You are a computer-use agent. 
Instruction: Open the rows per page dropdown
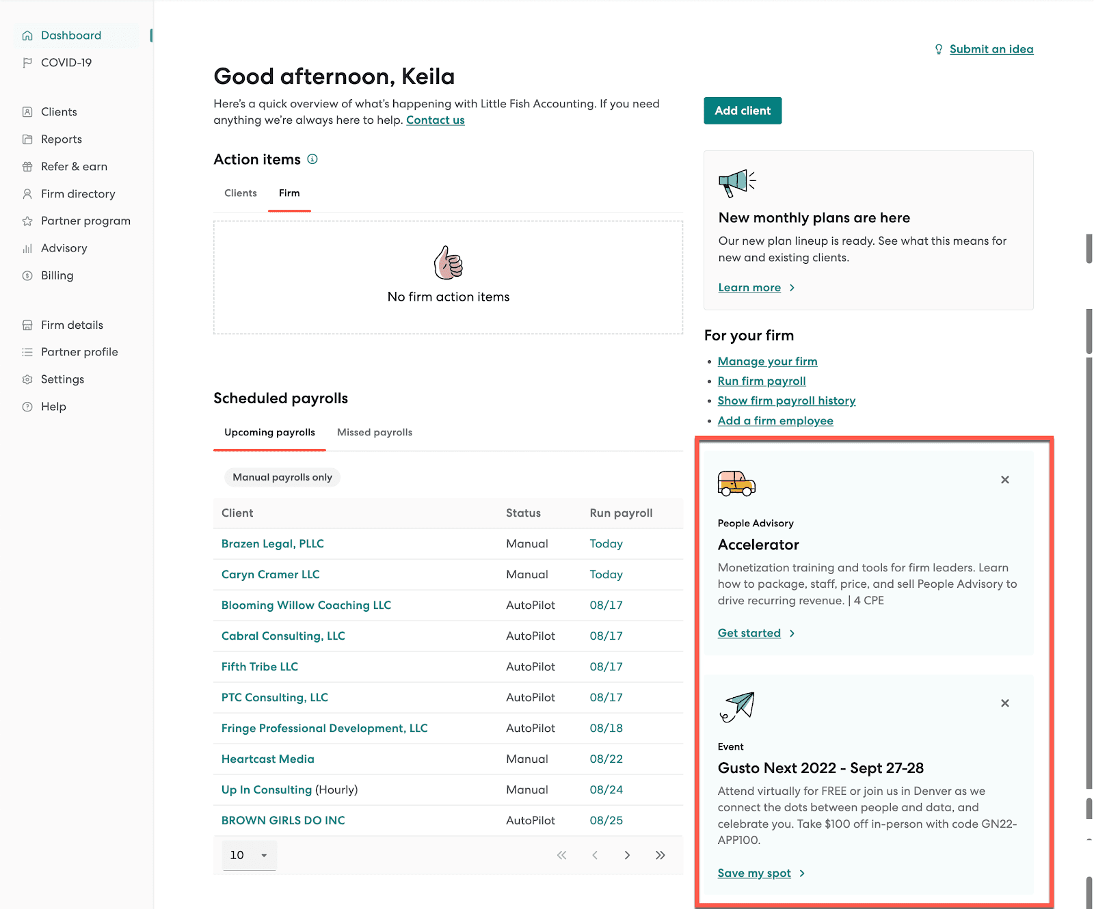click(x=250, y=855)
